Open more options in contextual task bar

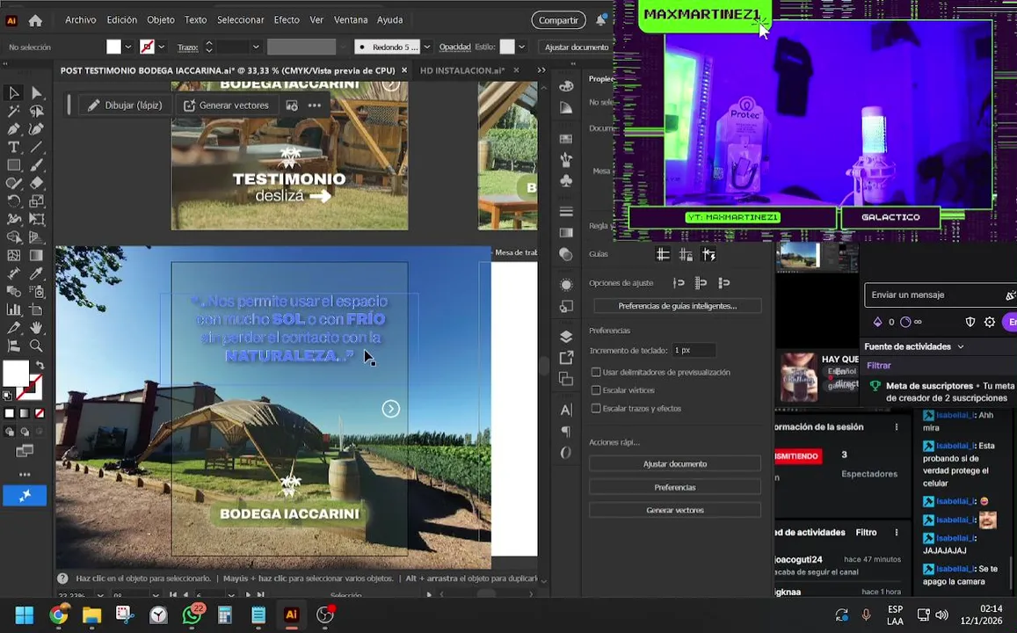click(x=315, y=105)
